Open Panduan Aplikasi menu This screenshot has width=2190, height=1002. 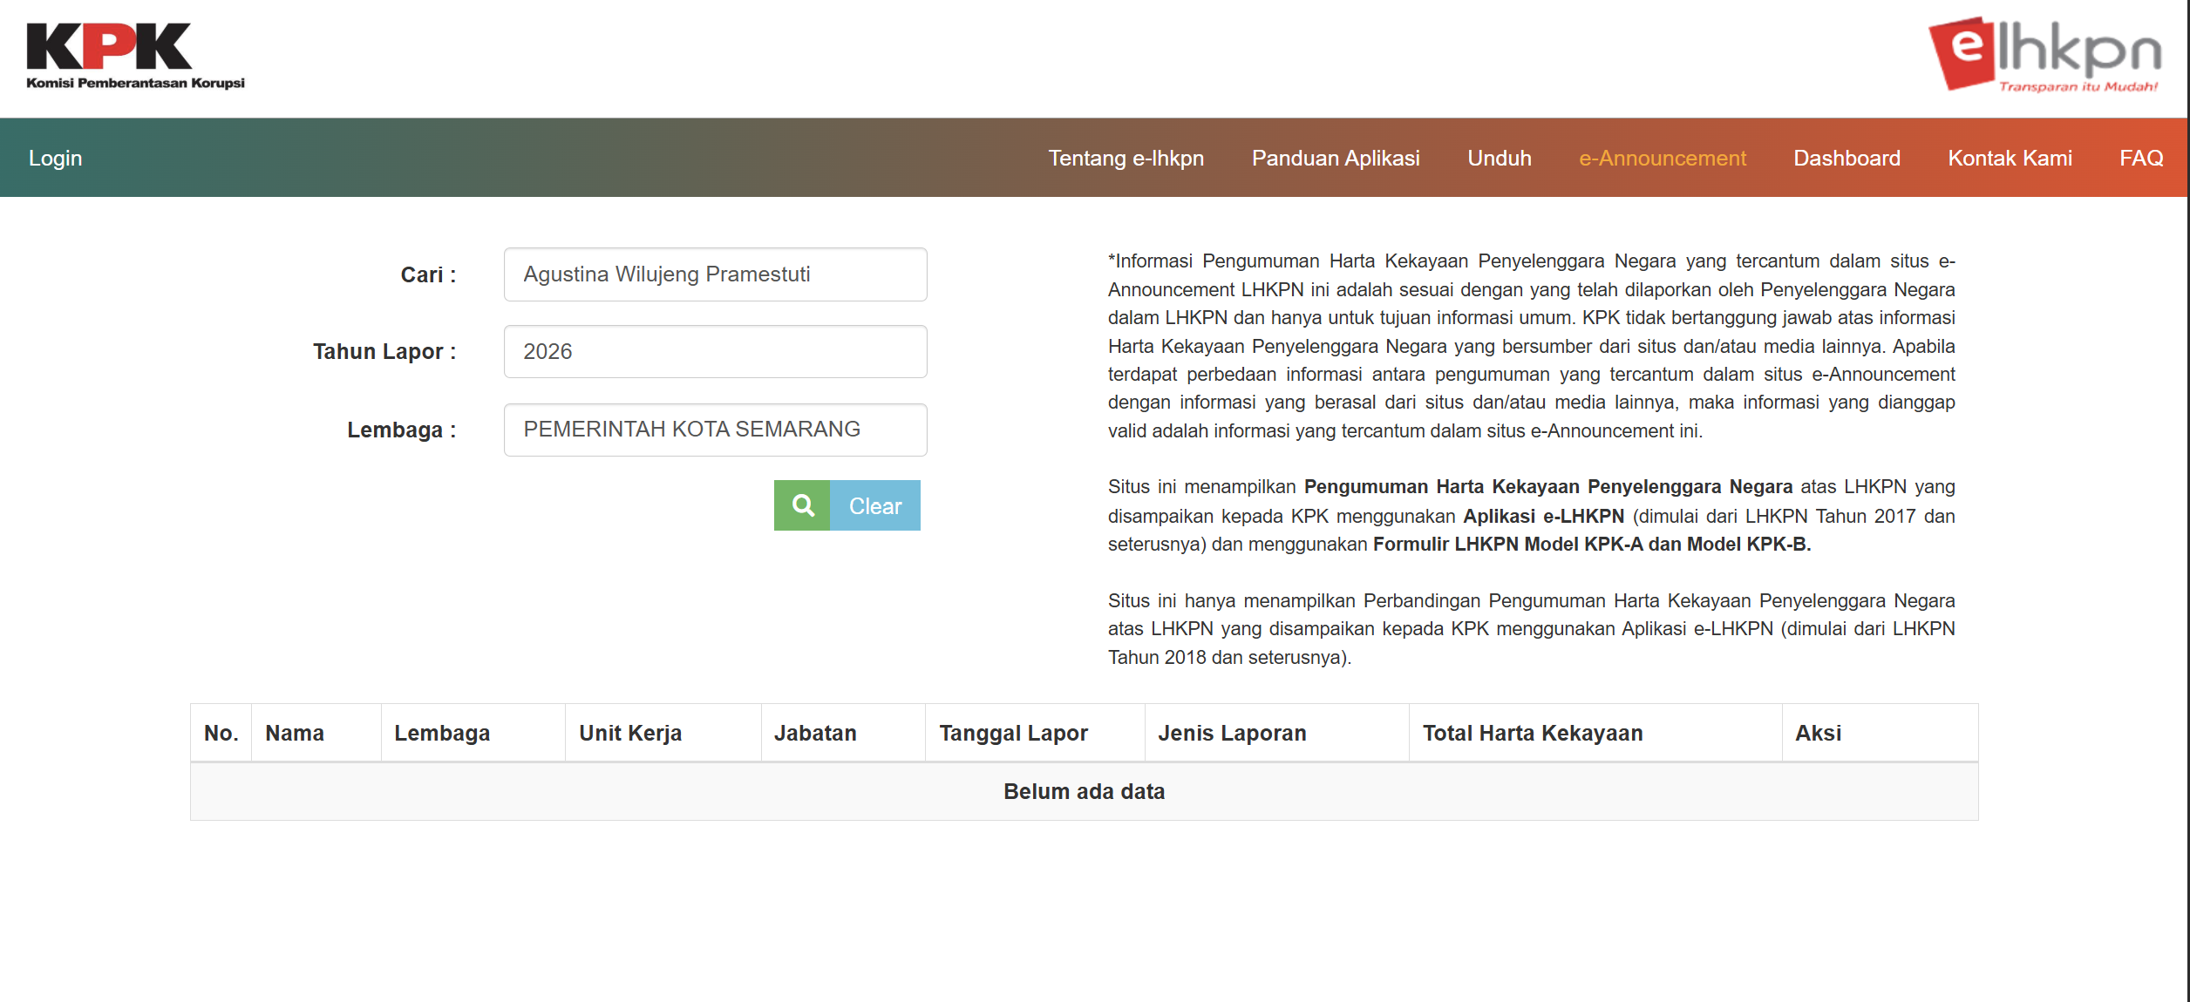pos(1336,158)
